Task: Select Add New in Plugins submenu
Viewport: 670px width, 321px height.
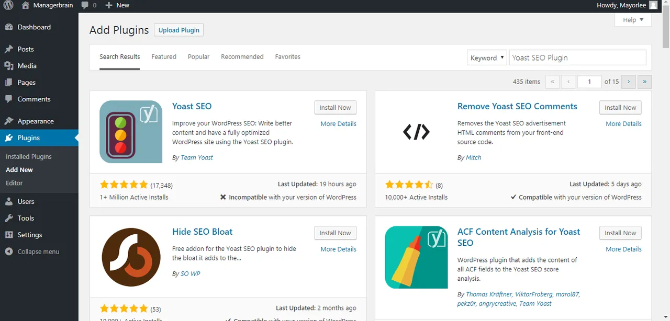Action: click(19, 170)
